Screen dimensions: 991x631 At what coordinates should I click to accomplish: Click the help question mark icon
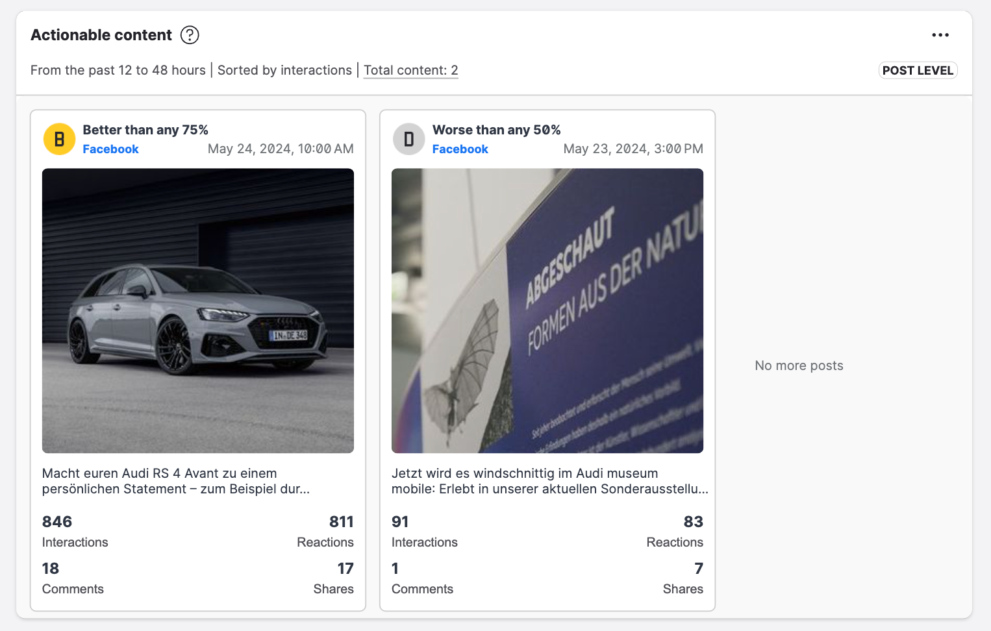pyautogui.click(x=190, y=35)
